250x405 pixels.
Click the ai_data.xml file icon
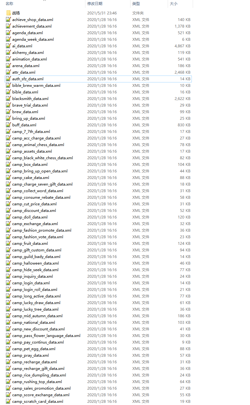point(8,46)
